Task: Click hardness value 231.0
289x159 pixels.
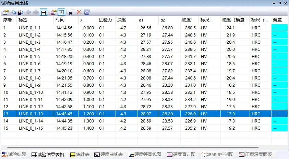Action: (x=190, y=85)
